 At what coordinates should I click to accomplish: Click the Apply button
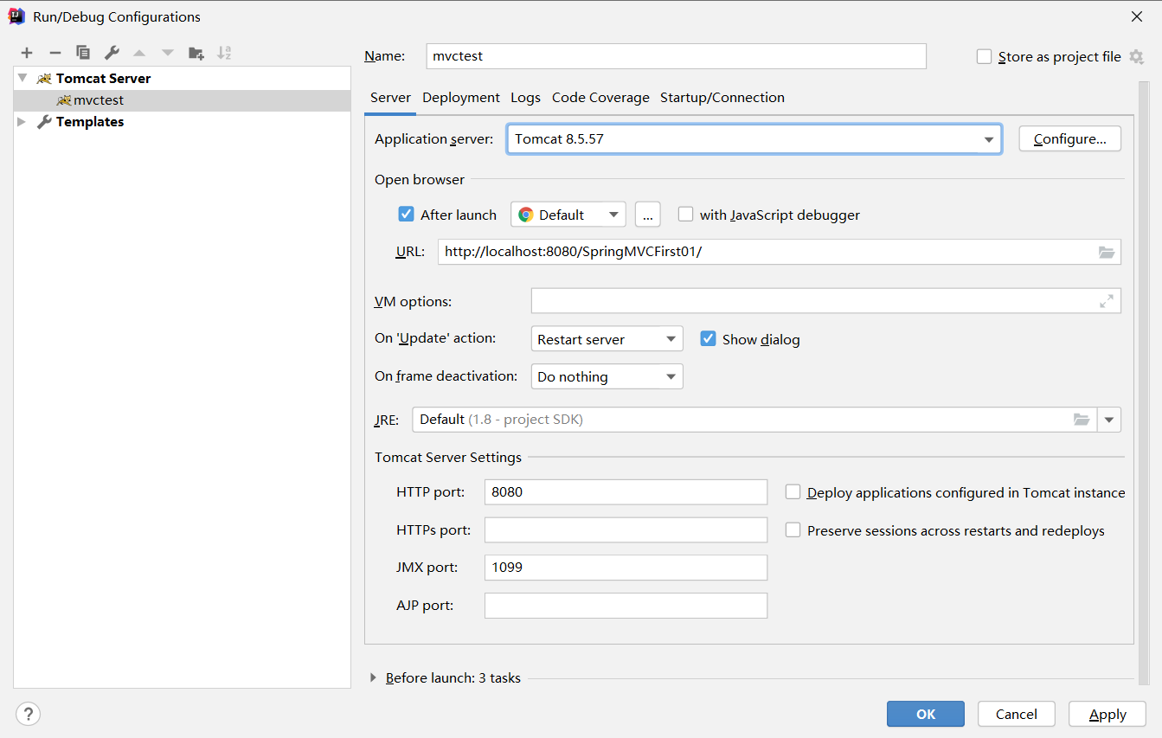tap(1107, 714)
